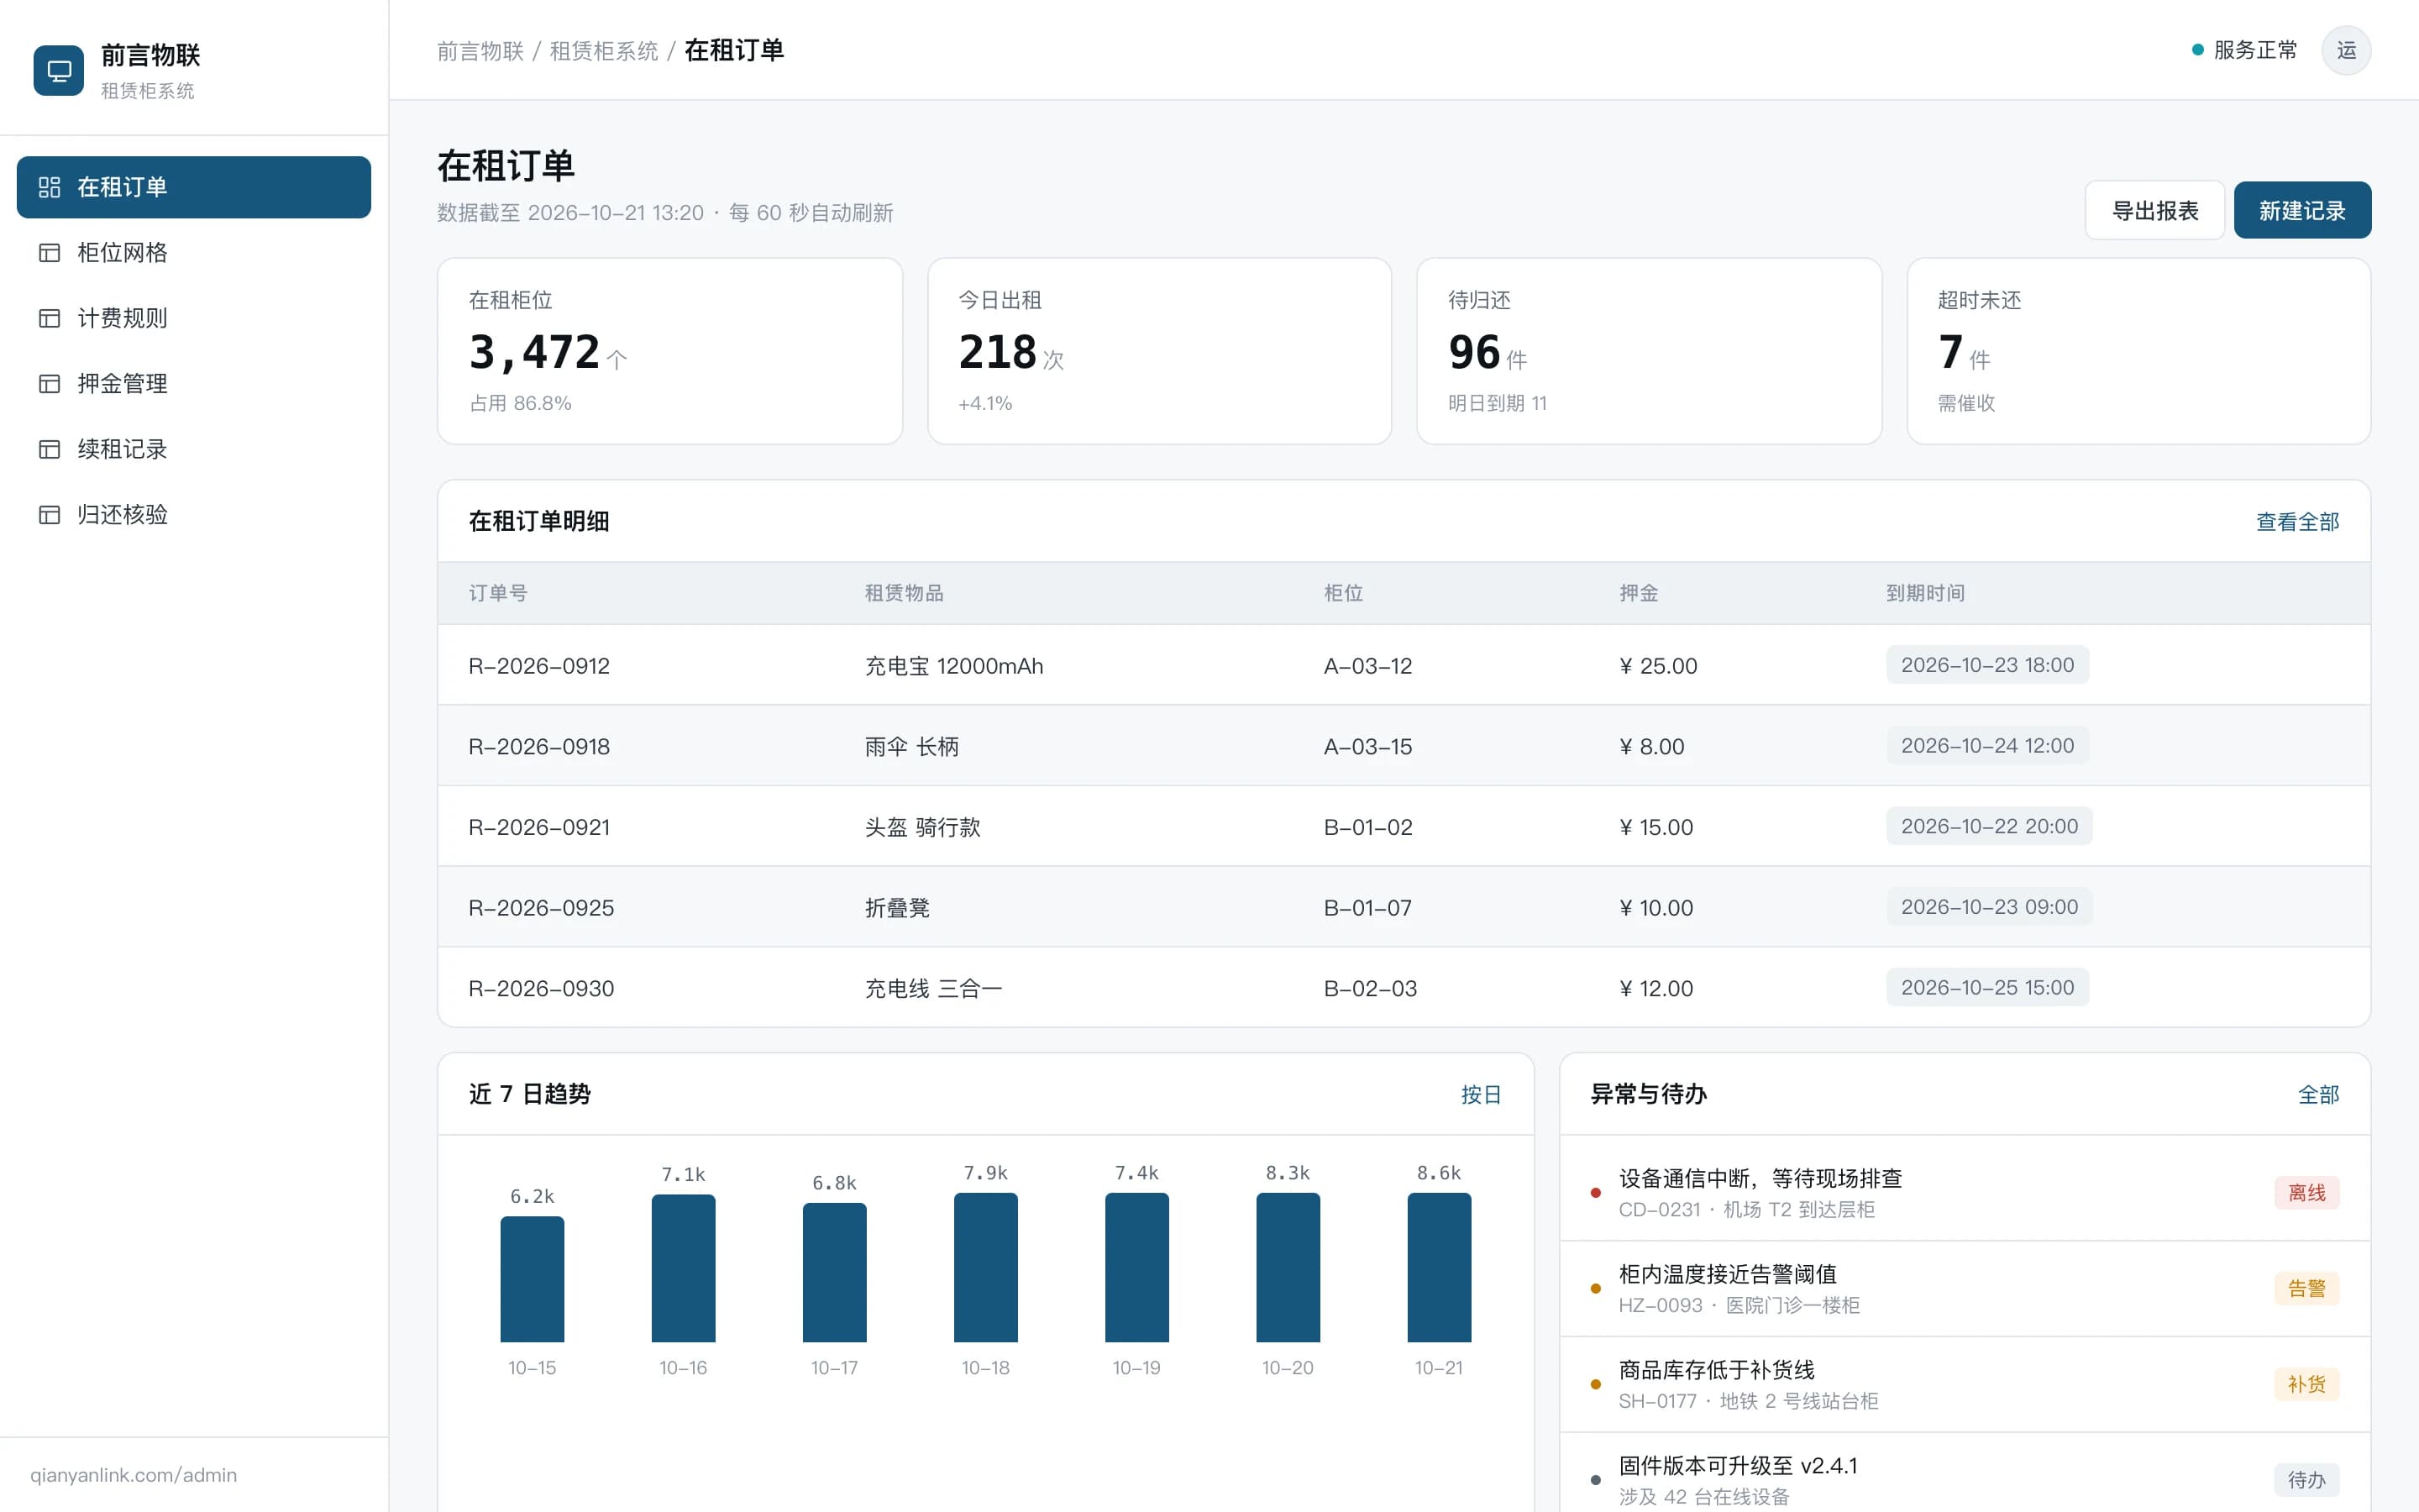This screenshot has width=2419, height=1512.
Task: Go to 柜位网格 menu item
Action: tap(194, 253)
